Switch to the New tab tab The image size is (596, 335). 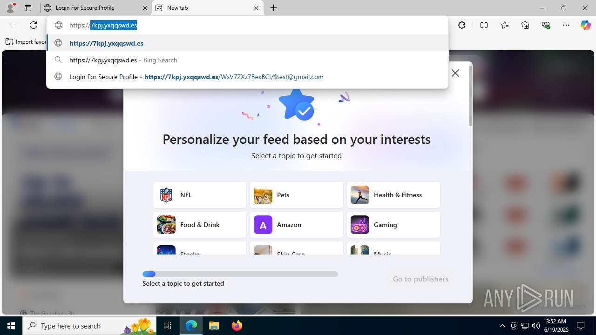coord(207,8)
